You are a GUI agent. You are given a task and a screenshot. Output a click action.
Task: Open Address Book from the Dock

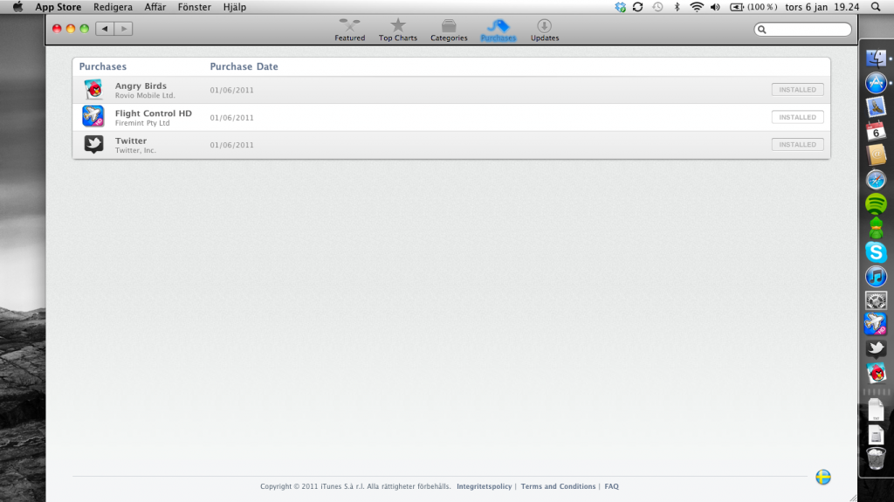point(876,155)
